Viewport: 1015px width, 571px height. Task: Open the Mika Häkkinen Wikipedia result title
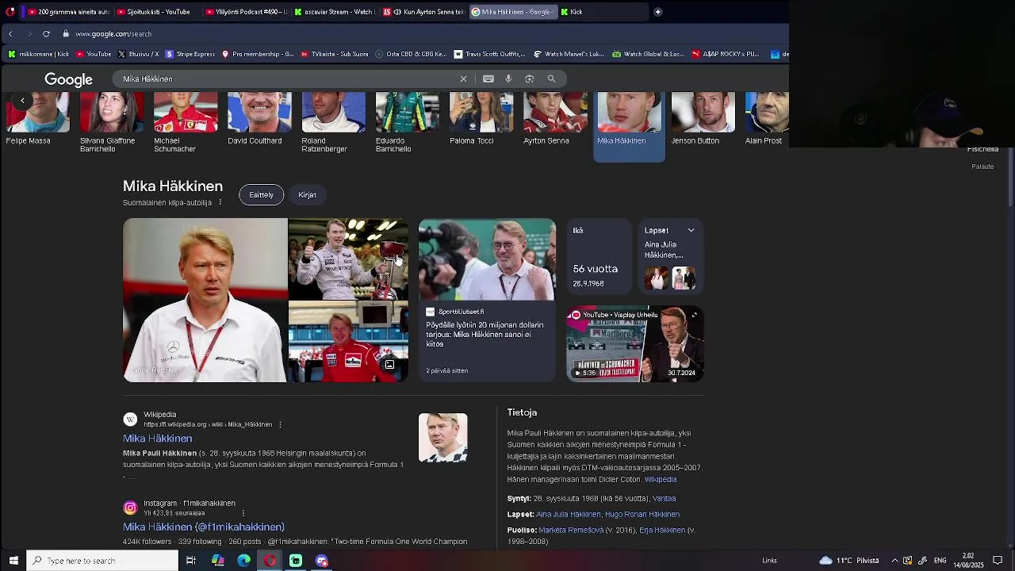click(157, 439)
